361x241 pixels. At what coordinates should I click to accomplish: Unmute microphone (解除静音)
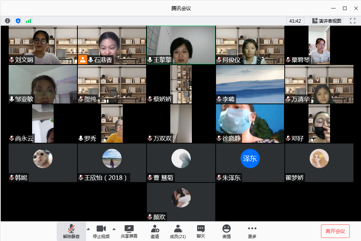pos(71,231)
